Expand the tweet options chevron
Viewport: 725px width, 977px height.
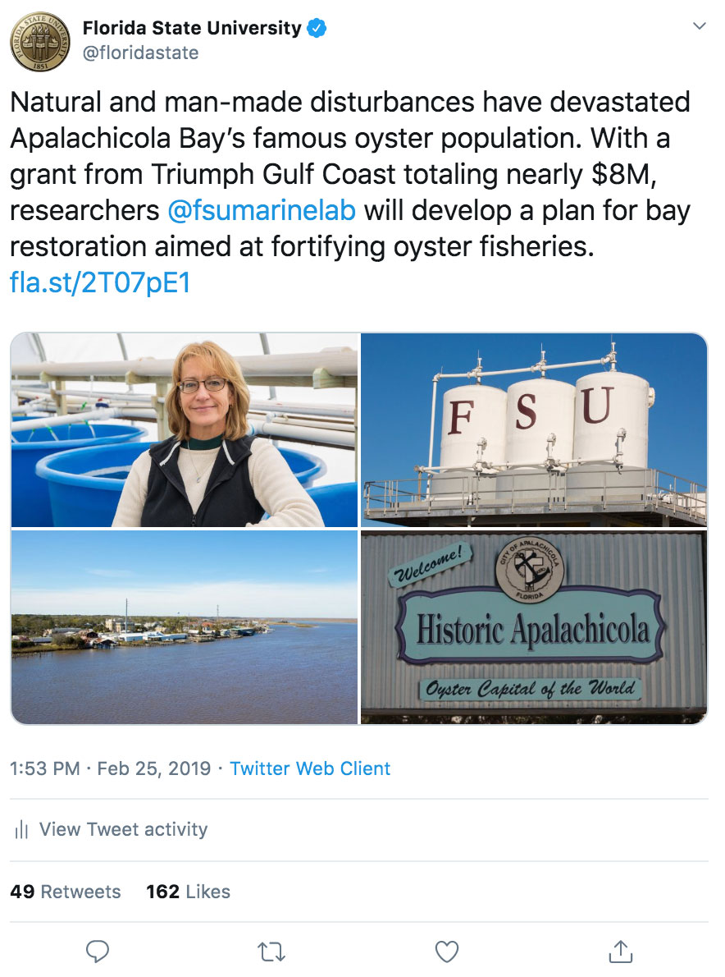click(x=700, y=25)
